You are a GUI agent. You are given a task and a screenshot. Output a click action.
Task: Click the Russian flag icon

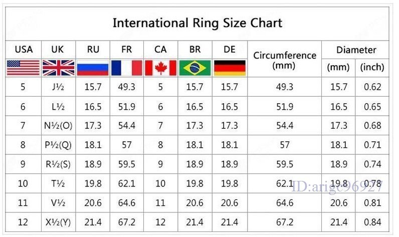point(93,67)
